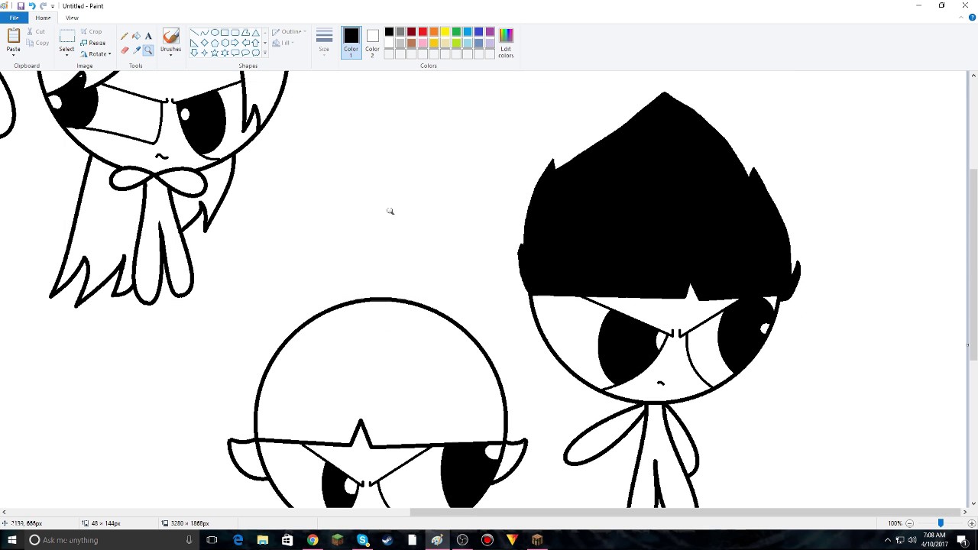Choose the Rectangle shape
Image resolution: width=978 pixels, height=550 pixels.
point(225,32)
